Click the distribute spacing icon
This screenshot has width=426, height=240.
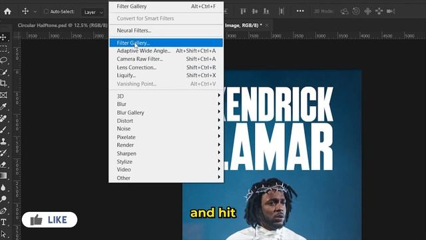point(282,11)
